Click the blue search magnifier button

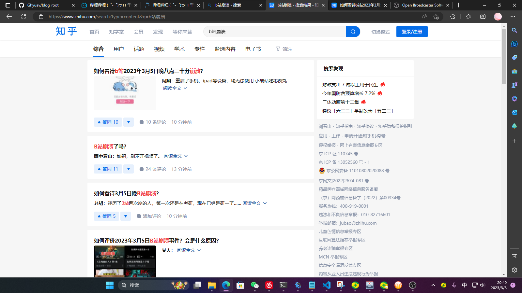[353, 32]
